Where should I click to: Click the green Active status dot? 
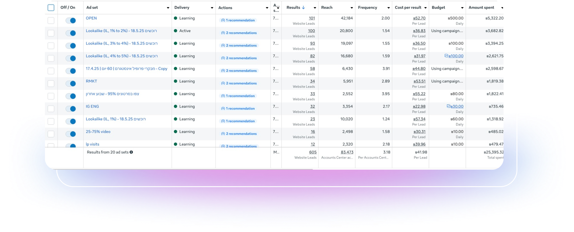pyautogui.click(x=175, y=31)
